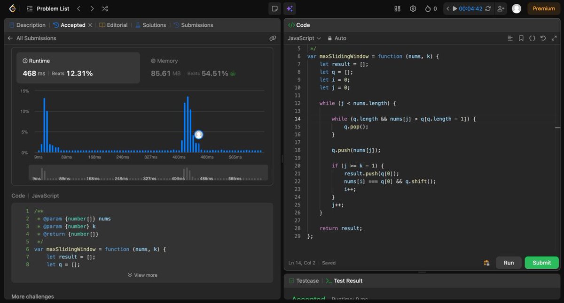Invite a collaborator icon
Image resolution: width=564 pixels, height=303 pixels.
pyautogui.click(x=501, y=8)
